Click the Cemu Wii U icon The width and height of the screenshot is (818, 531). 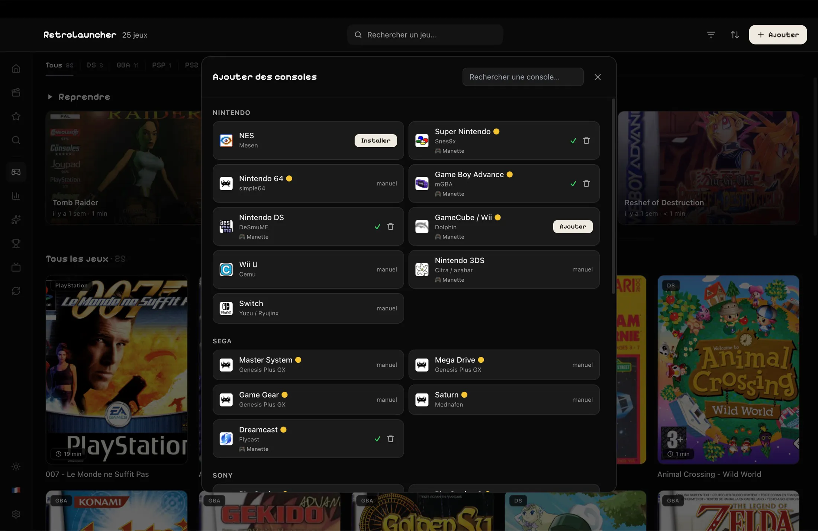pos(226,269)
